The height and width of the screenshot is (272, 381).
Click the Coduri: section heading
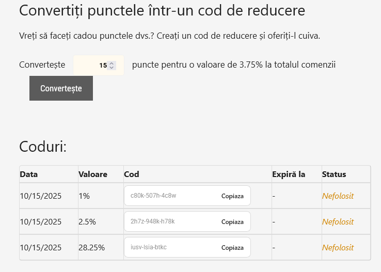43,147
